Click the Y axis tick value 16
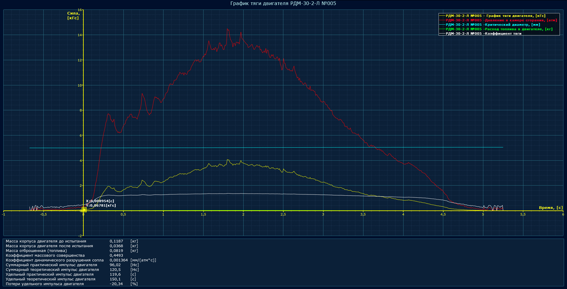This screenshot has height=289, width=567. [80, 10]
